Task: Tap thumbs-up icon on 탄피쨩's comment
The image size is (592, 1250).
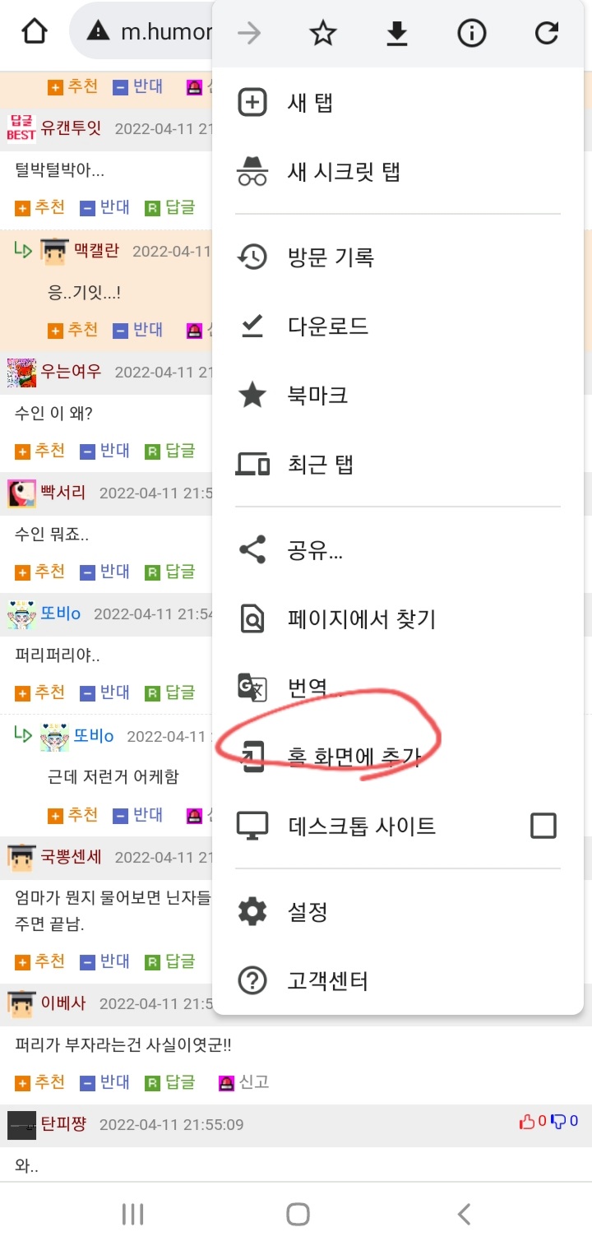Action: pos(527,1122)
